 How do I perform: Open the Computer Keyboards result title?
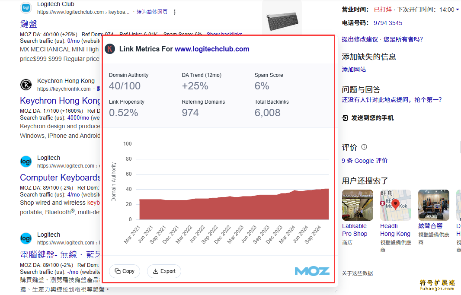coord(60,178)
